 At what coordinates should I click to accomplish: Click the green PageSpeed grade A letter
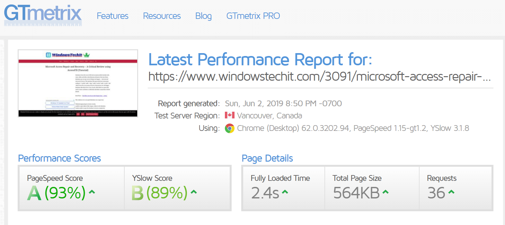click(34, 193)
